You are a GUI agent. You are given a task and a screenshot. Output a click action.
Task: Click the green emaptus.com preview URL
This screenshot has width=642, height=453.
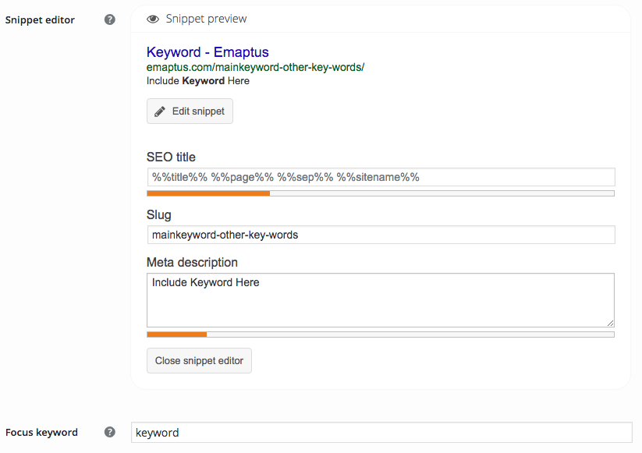click(255, 67)
